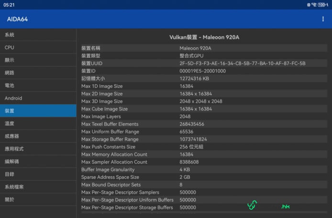Select the Maleoon 920A device name value
The height and width of the screenshot is (218, 332).
195,48
